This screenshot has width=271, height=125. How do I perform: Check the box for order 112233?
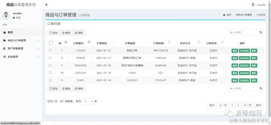point(50,50)
